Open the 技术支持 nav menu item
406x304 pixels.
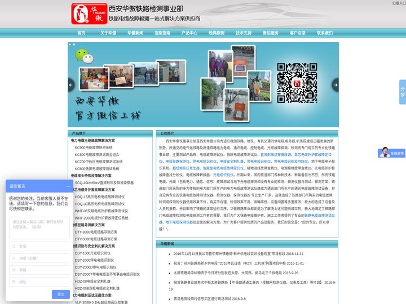(244, 33)
